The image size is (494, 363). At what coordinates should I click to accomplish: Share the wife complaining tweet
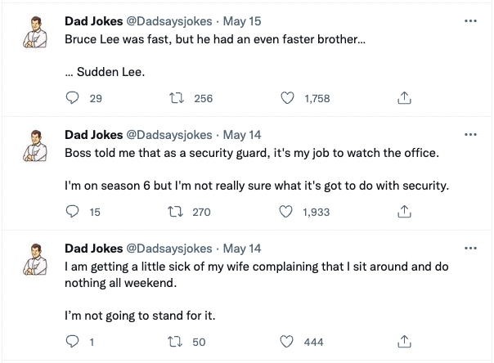pos(403,342)
